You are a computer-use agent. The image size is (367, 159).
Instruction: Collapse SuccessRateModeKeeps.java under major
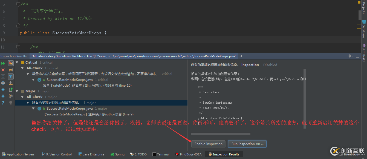point(33,109)
